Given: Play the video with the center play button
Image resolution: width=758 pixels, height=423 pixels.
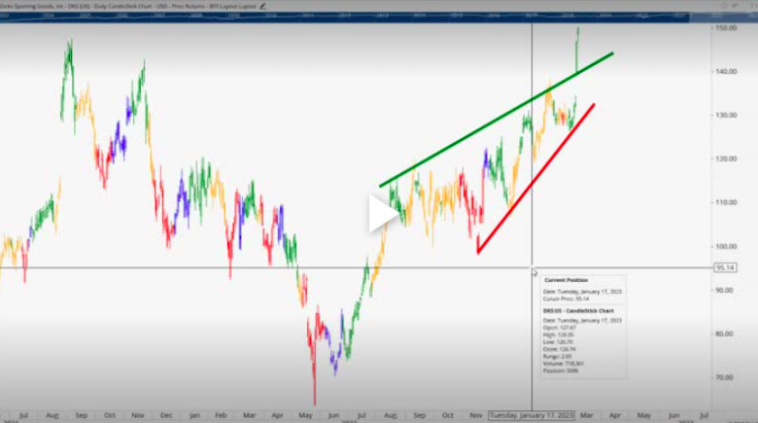Looking at the screenshot, I should [x=379, y=214].
